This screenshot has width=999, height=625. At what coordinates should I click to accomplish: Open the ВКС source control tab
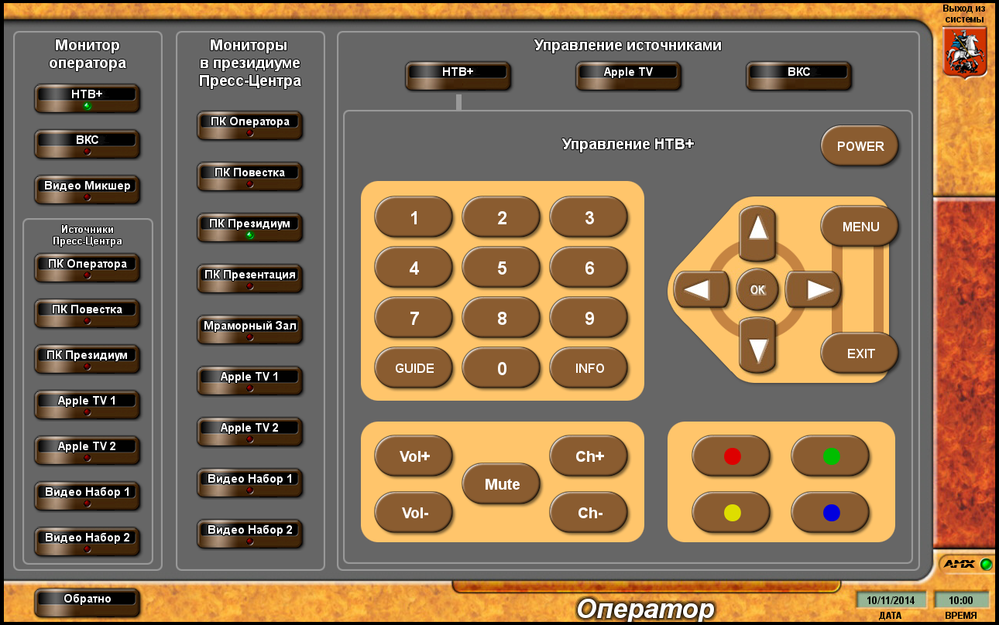[798, 75]
